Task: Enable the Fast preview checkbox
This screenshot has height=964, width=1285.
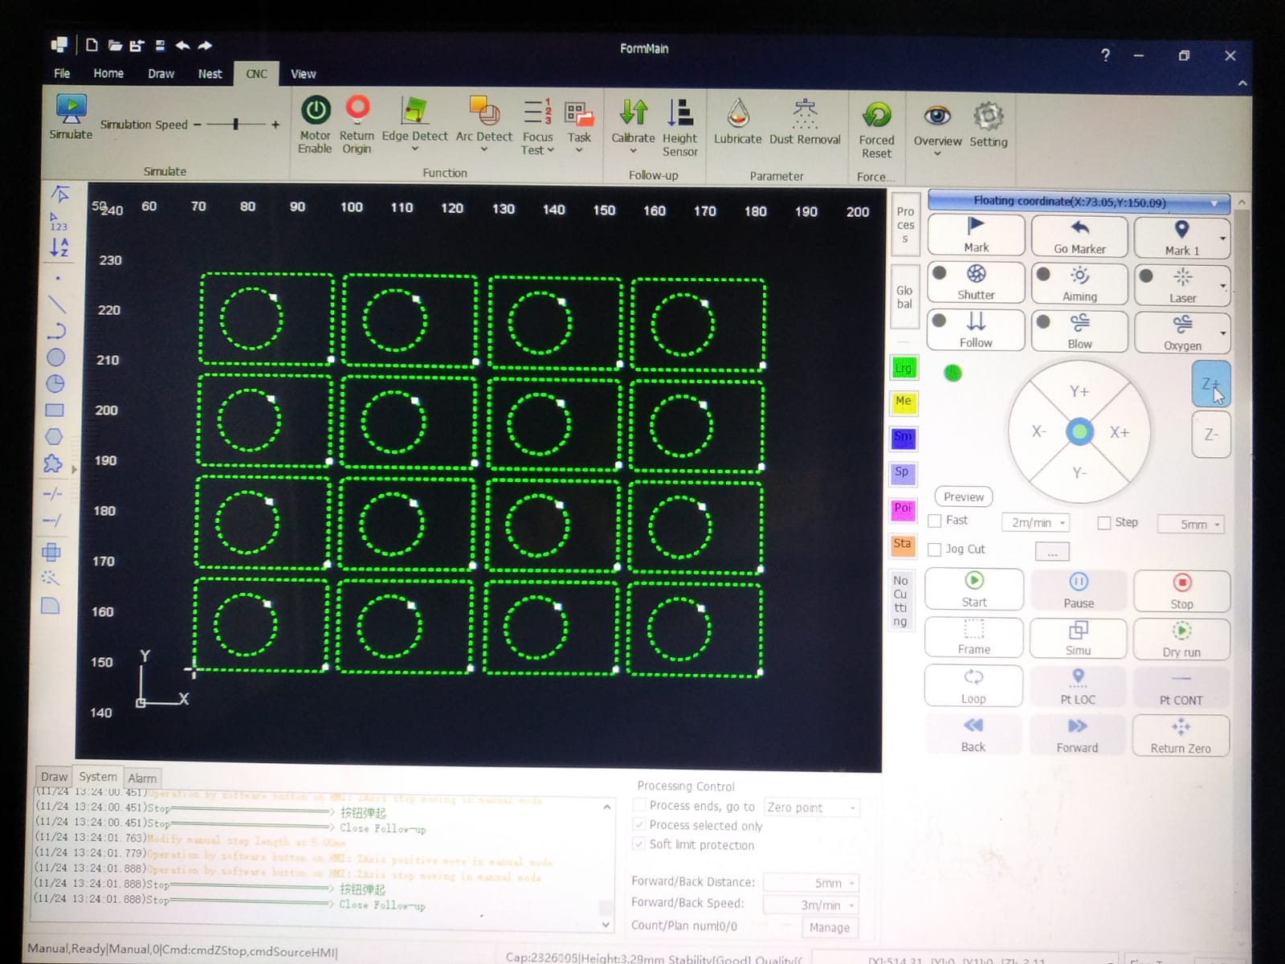Action: (x=935, y=521)
